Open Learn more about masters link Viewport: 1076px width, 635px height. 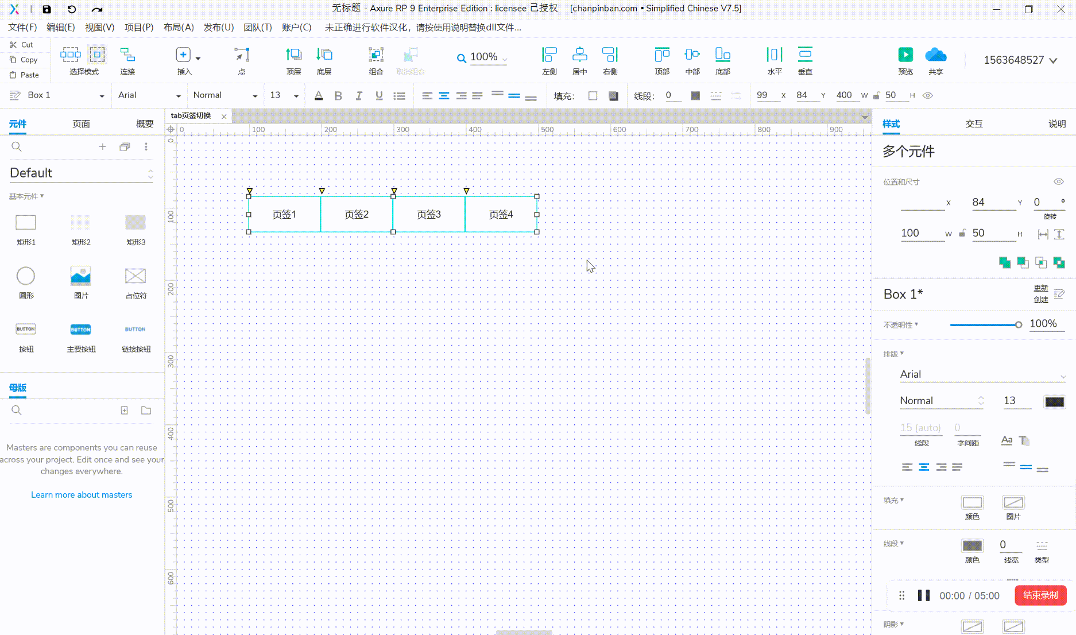(x=82, y=495)
